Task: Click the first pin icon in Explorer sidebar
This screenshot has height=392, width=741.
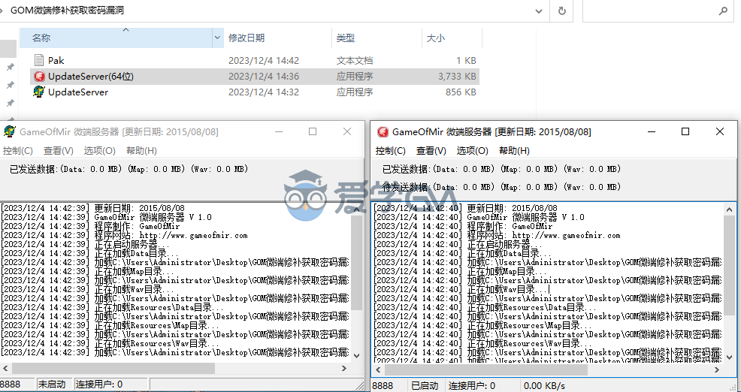Action: tap(10, 67)
